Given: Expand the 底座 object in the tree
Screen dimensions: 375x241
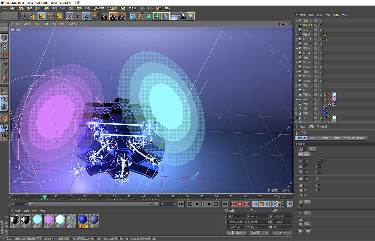Looking at the screenshot, I should tap(296, 113).
